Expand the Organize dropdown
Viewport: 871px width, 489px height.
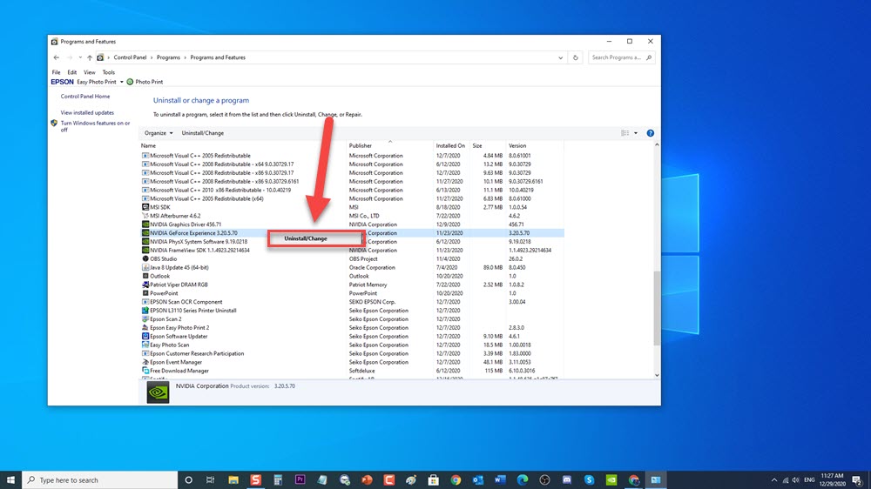[159, 133]
